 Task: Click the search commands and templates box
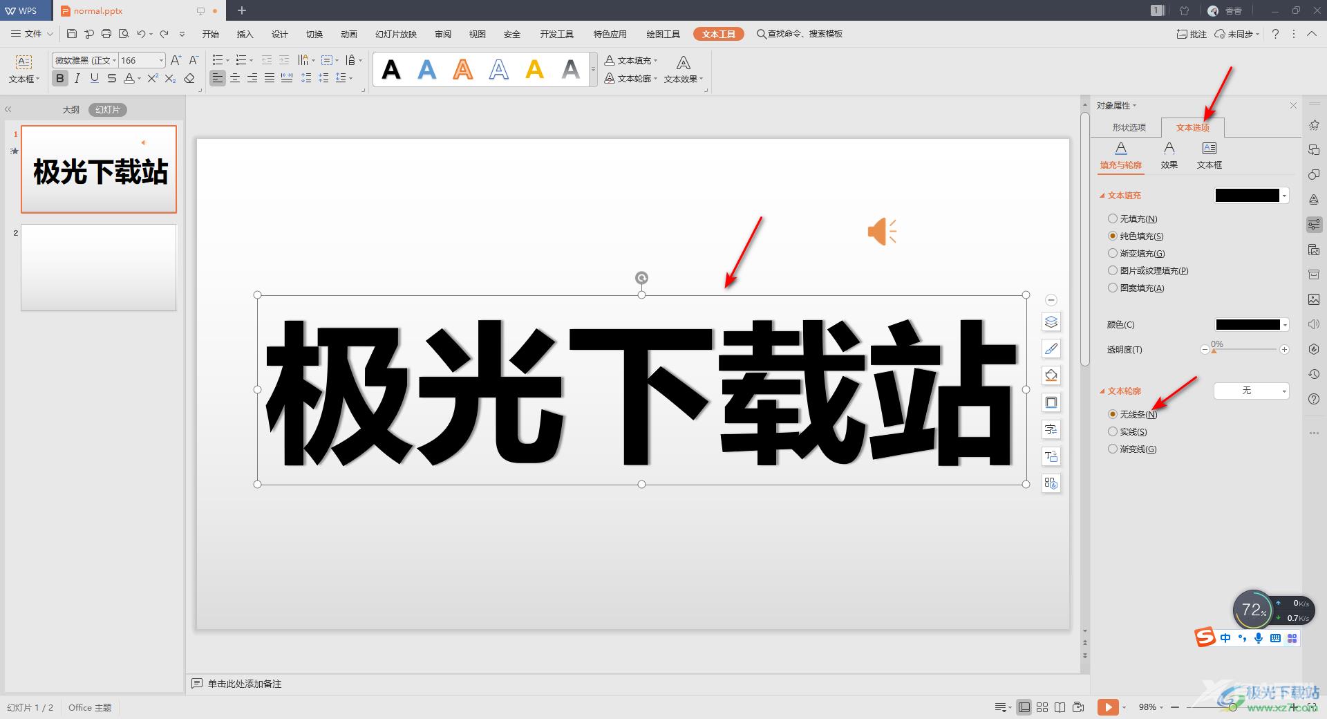pyautogui.click(x=800, y=34)
